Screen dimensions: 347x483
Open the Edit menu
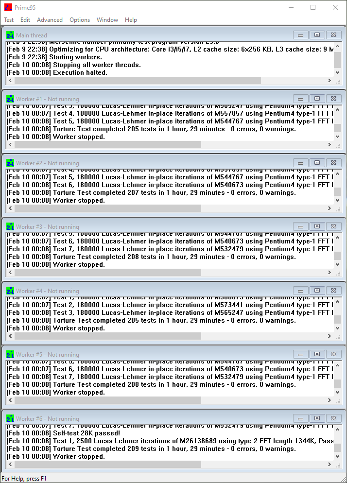coord(25,20)
